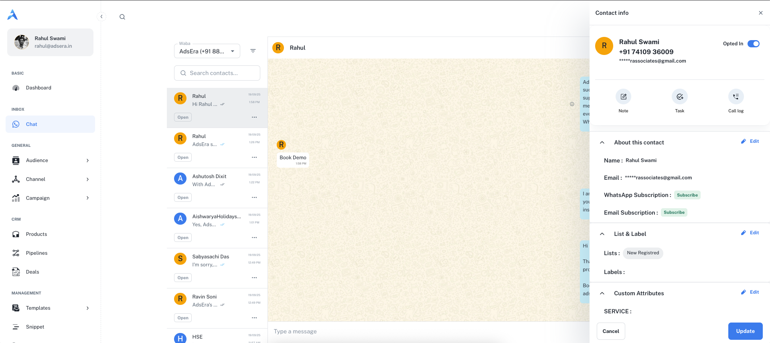
Task: Click the search magnifier icon in top bar
Action: pyautogui.click(x=122, y=17)
